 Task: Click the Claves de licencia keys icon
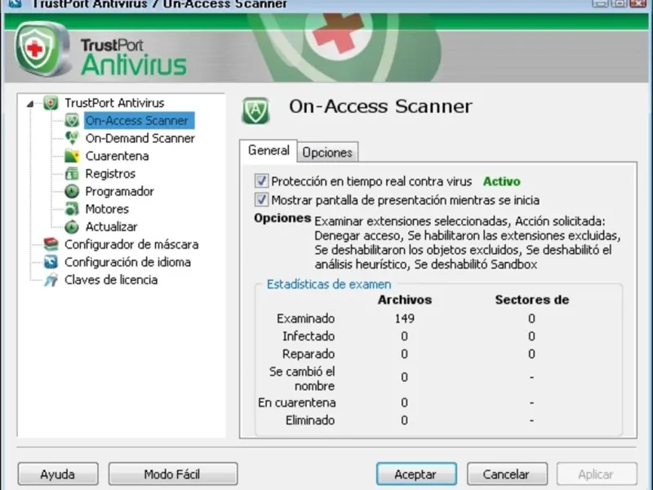click(51, 279)
